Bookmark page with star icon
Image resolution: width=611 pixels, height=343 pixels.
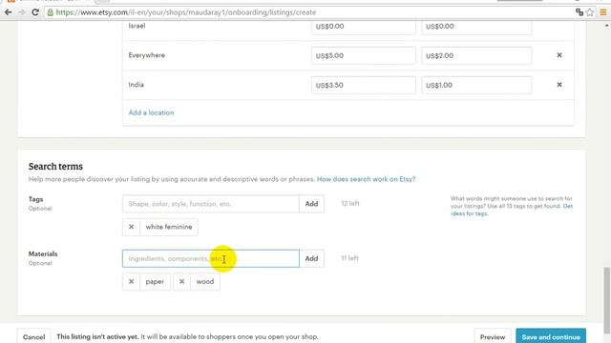point(590,12)
